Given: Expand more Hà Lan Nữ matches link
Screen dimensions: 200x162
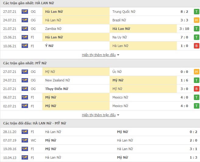Looking at the screenshot, I should [x=99, y=55].
